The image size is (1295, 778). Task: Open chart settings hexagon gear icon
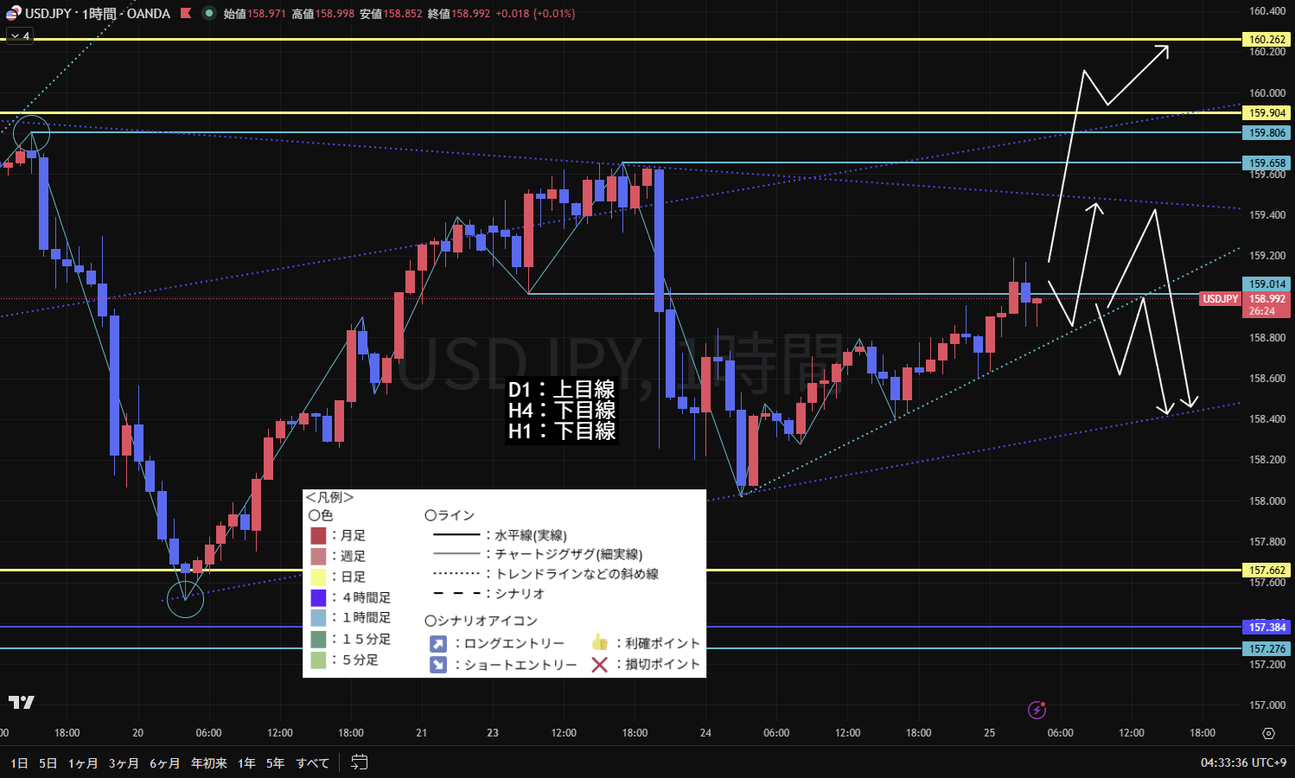point(1268,733)
